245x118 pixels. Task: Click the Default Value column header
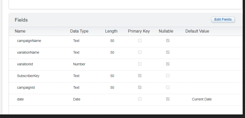point(197,31)
